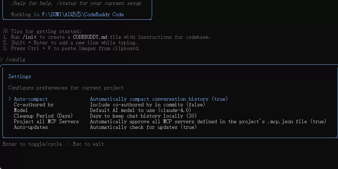This screenshot has width=338, height=169.
Task: Click the /config command input line
Action: [x=15, y=60]
